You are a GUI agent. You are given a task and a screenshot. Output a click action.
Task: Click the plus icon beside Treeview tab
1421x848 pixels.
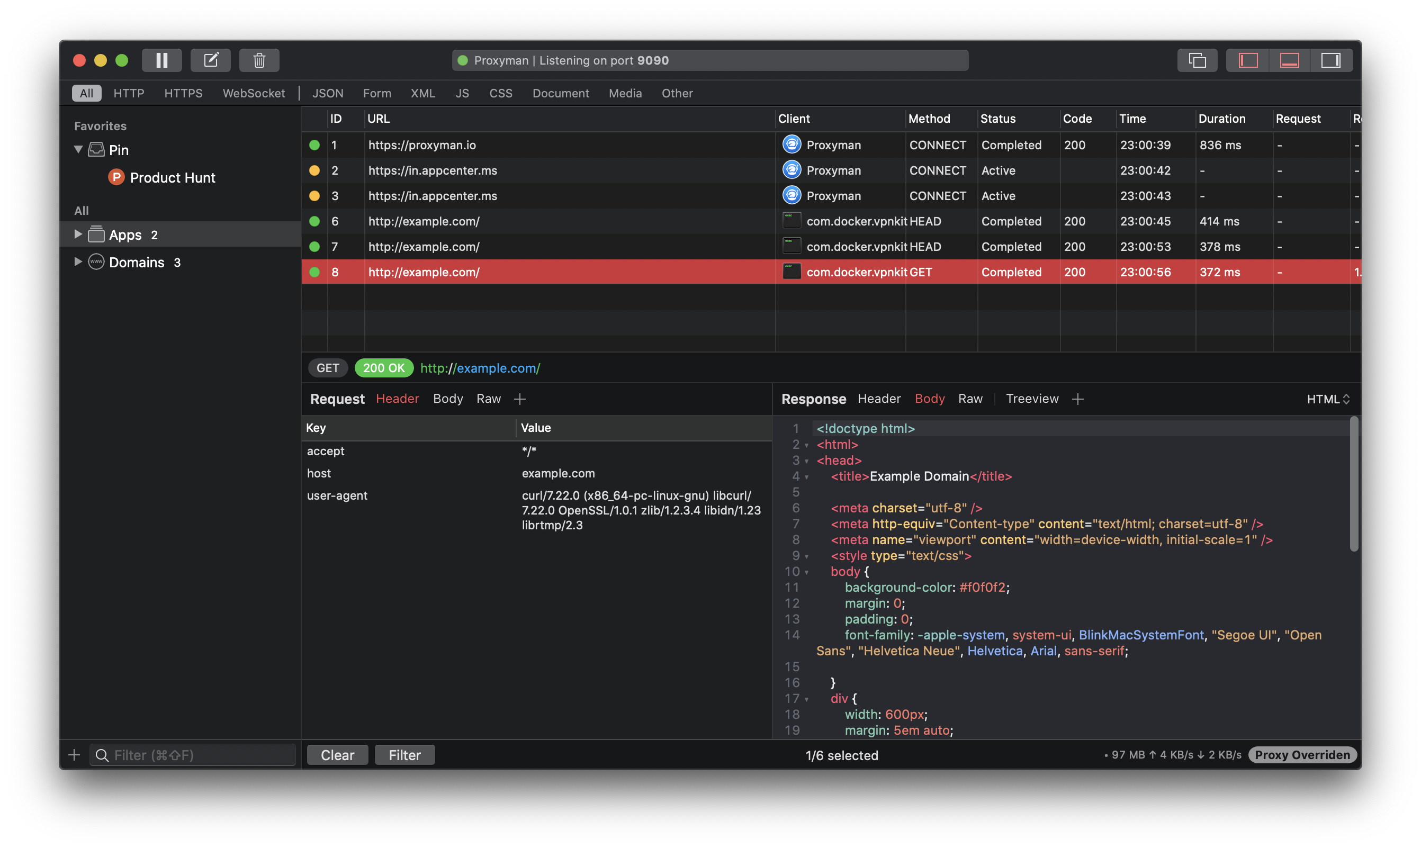click(1077, 399)
